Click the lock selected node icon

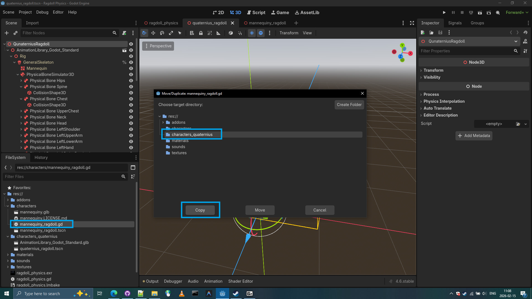pos(201,33)
